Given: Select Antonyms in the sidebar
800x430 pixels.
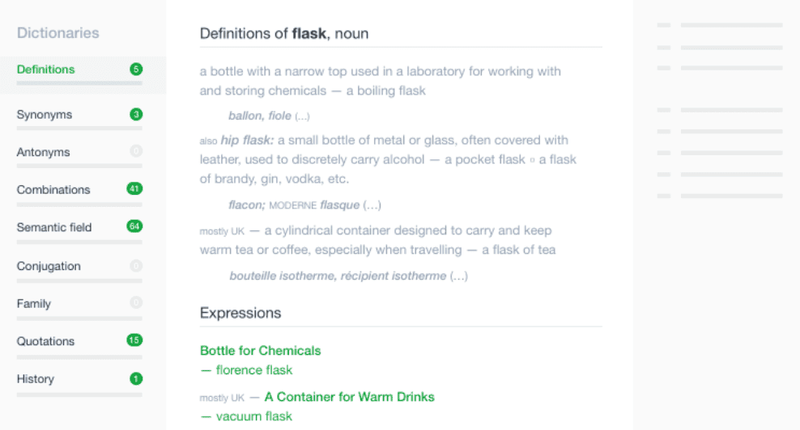Looking at the screenshot, I should (x=44, y=152).
